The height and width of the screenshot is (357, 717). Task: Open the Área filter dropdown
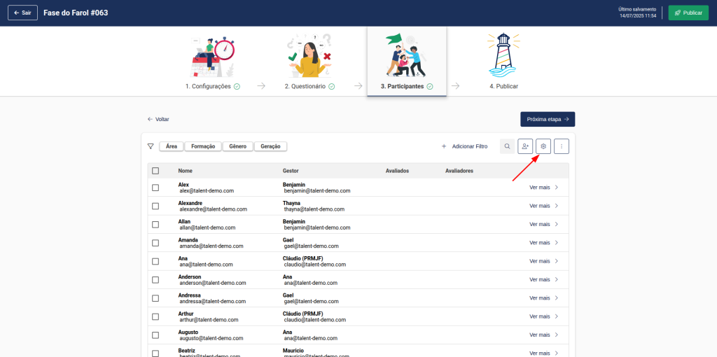[171, 146]
